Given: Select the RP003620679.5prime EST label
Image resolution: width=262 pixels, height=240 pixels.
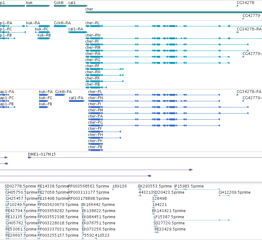Looking at the screenshot, I should pyautogui.click(x=58, y=205).
